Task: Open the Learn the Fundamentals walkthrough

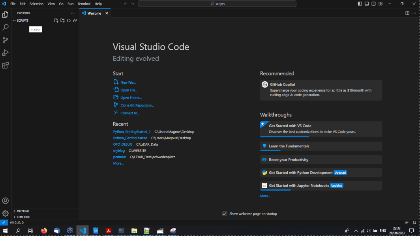Action: pos(321,146)
